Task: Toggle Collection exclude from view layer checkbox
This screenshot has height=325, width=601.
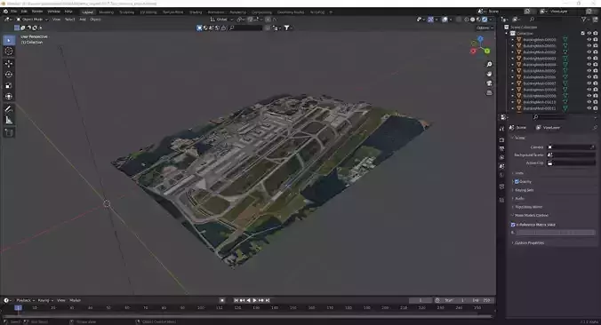Action: 583,34
